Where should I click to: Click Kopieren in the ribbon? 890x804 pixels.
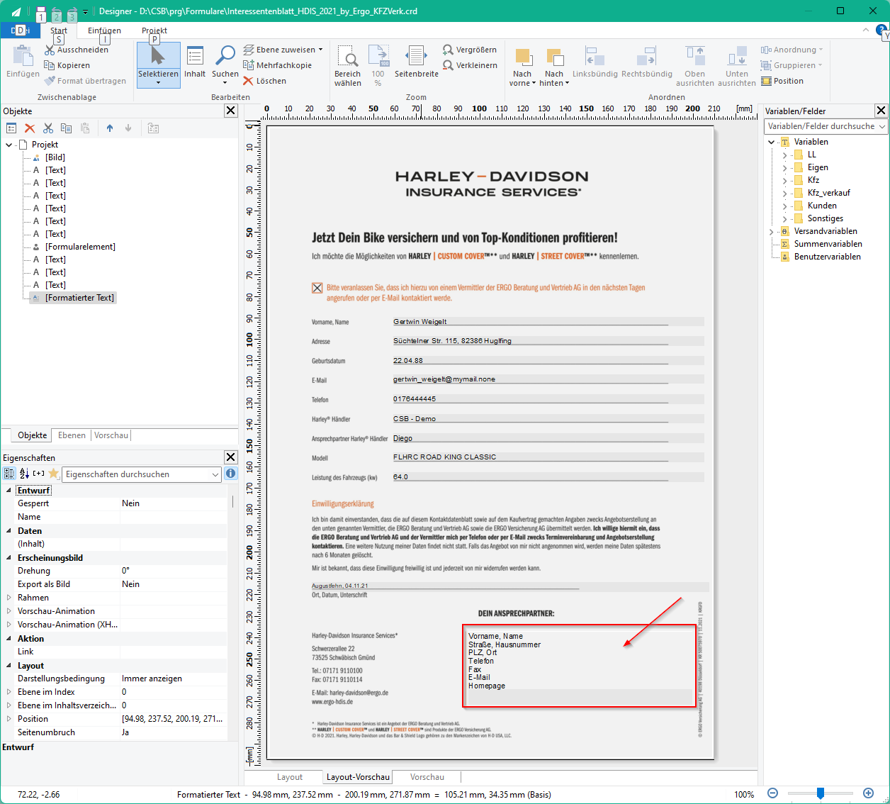pyautogui.click(x=67, y=65)
